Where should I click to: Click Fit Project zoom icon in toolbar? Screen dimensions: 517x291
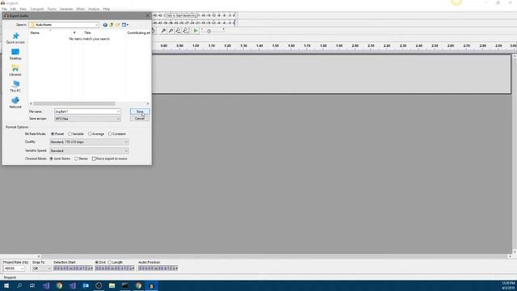coord(185,31)
